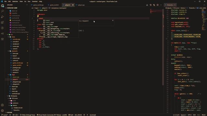Open the Run menu
The image size is (207, 116).
tap(29, 1)
